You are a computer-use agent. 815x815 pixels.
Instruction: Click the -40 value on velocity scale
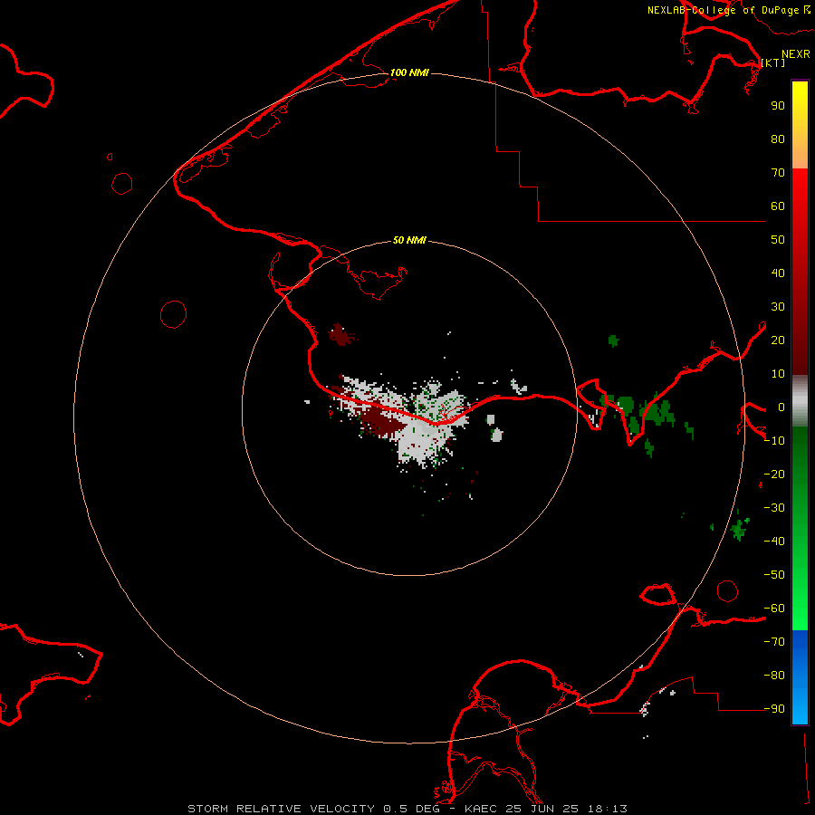pyautogui.click(x=774, y=542)
